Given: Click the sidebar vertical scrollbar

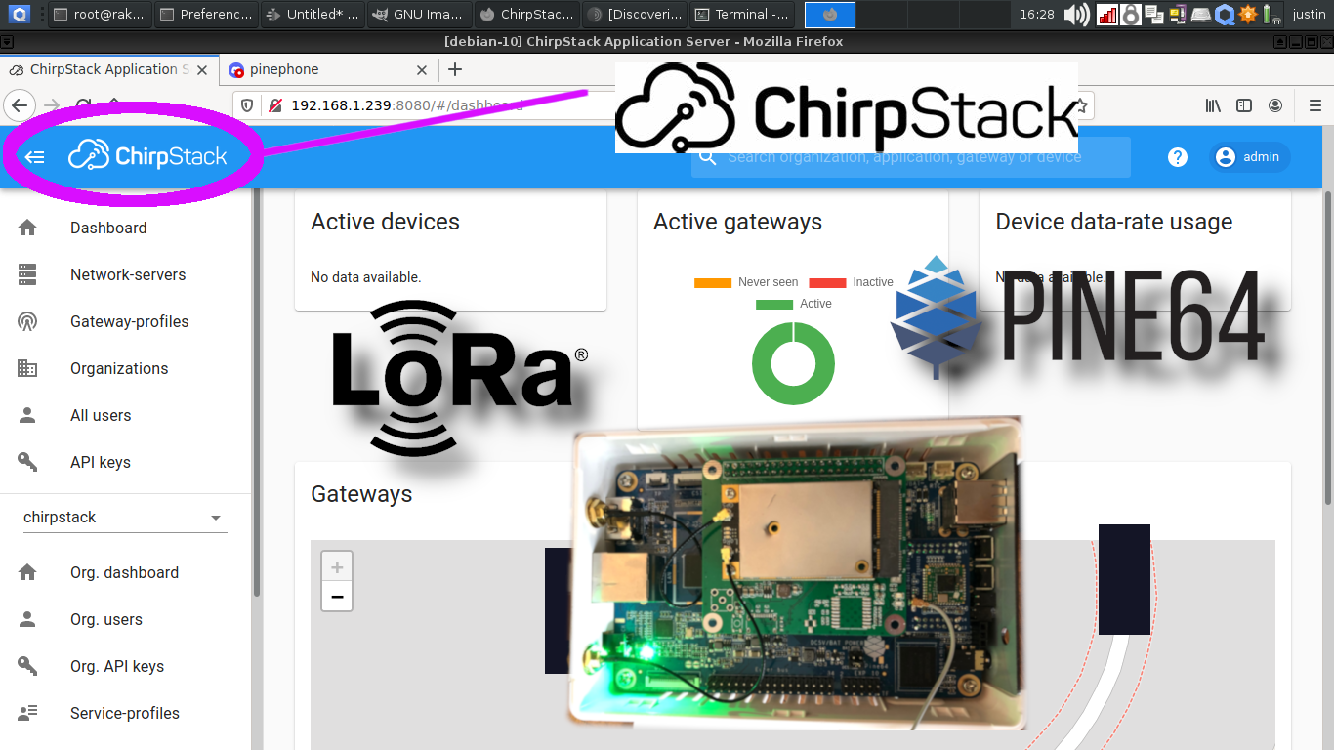Looking at the screenshot, I should (x=257, y=391).
